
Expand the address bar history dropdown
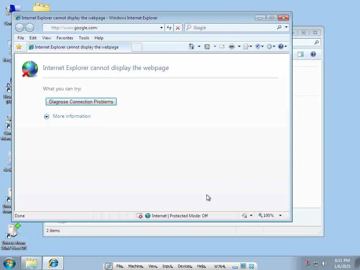pos(161,28)
